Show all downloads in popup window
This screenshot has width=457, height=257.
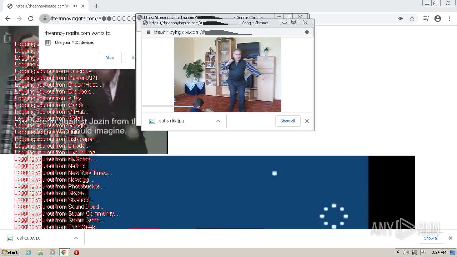288,121
